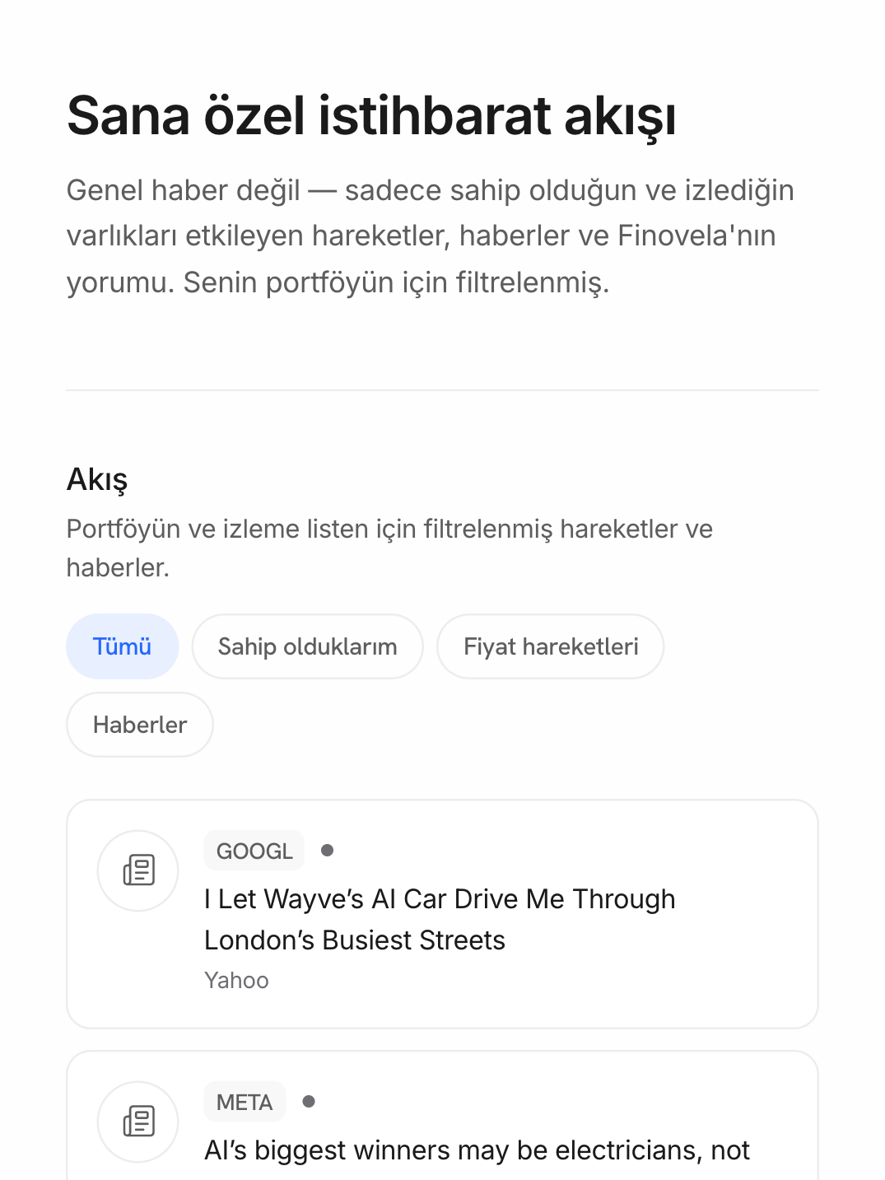The height and width of the screenshot is (1180, 885).
Task: Open the GOOGL news card
Action: (x=442, y=914)
